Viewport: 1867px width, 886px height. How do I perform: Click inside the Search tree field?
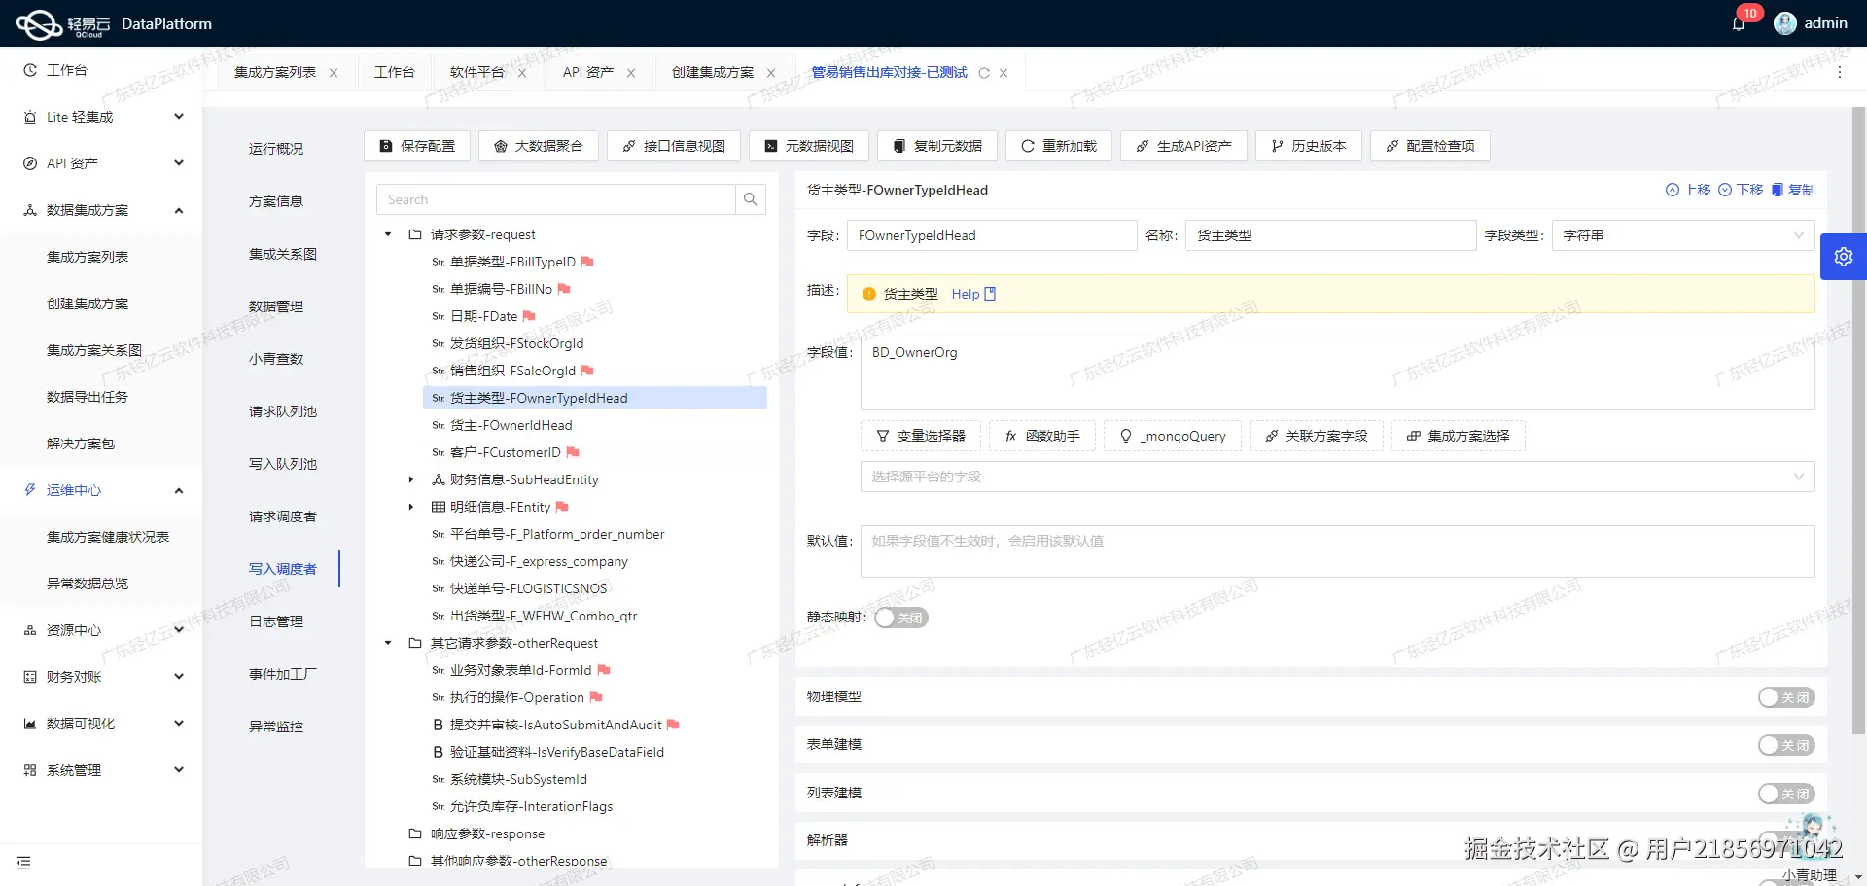click(x=554, y=198)
